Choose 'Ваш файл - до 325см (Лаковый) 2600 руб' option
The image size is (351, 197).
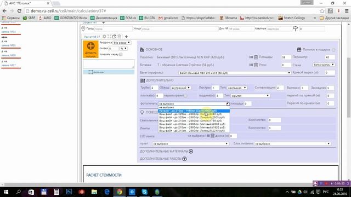[194, 117]
